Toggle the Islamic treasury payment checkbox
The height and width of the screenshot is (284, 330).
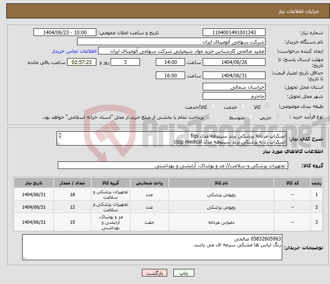pos(209,116)
